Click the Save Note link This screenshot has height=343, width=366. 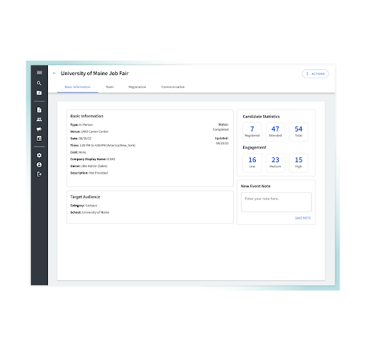click(303, 218)
